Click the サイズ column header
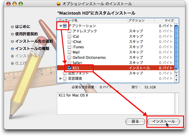The image size is (189, 136). (164, 20)
